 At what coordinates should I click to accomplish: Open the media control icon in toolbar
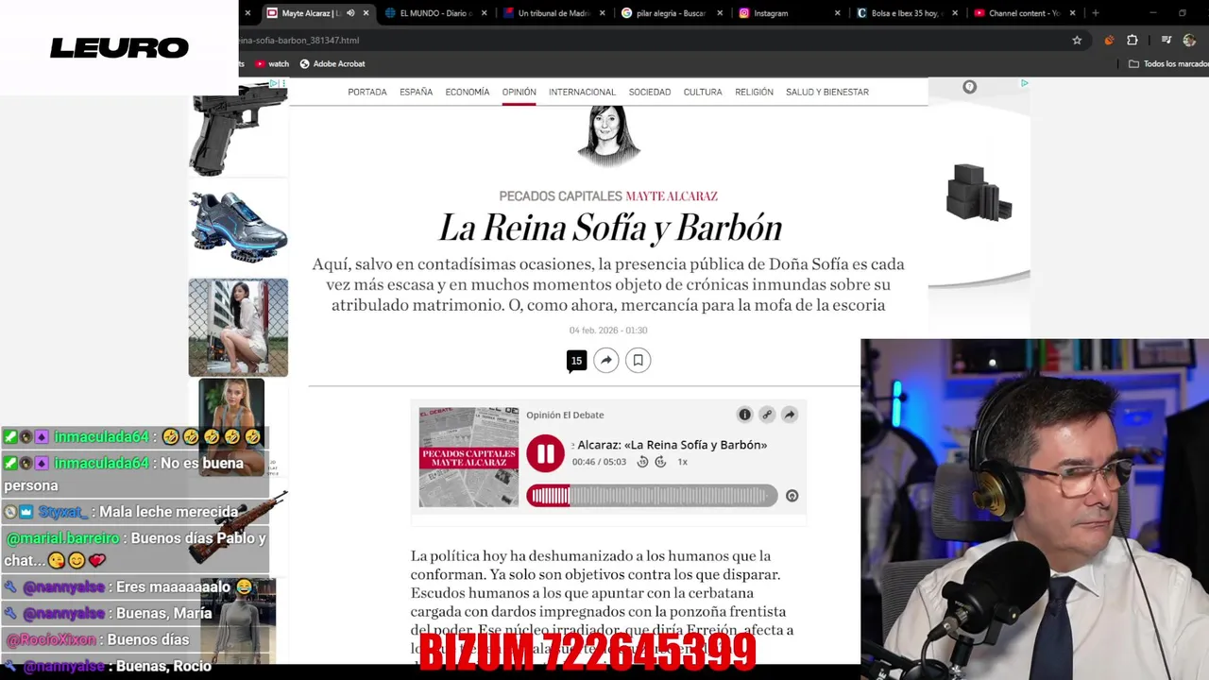1166,40
